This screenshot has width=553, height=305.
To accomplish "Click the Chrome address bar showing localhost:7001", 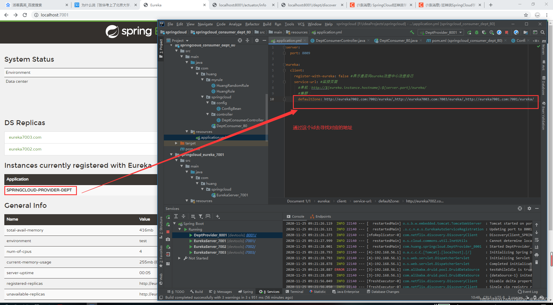I will point(276,15).
